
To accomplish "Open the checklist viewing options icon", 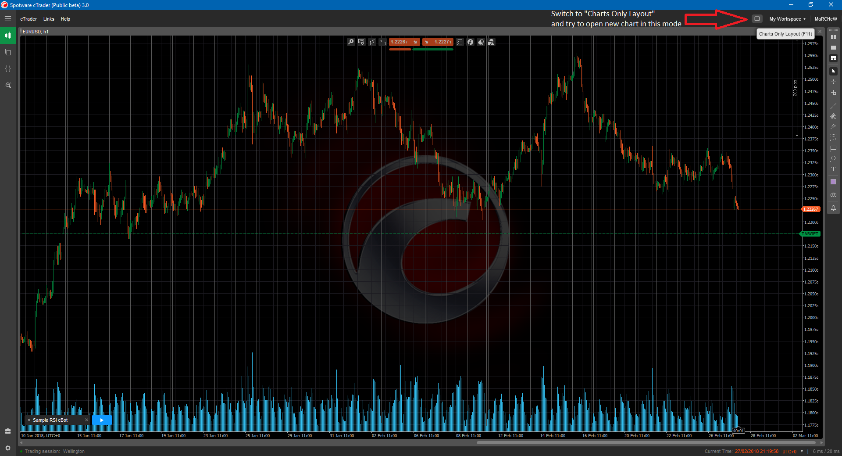I will click(x=460, y=42).
